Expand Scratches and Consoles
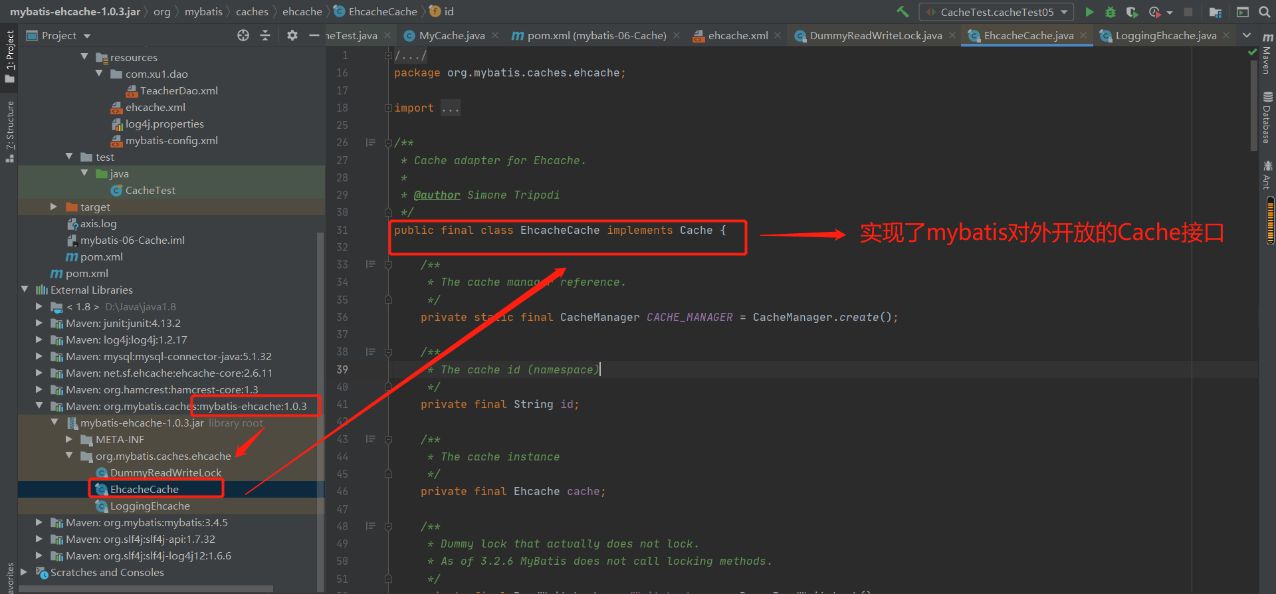The height and width of the screenshot is (594, 1276). 25,572
